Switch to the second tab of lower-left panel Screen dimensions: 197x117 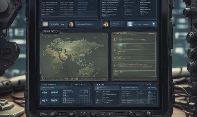[x=80, y=84]
